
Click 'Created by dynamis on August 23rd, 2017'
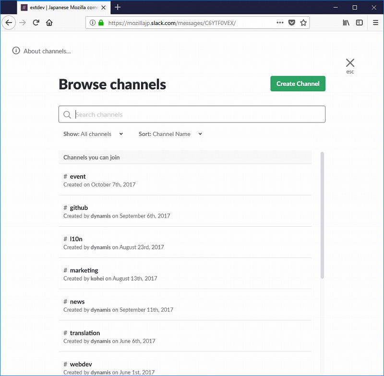point(114,247)
